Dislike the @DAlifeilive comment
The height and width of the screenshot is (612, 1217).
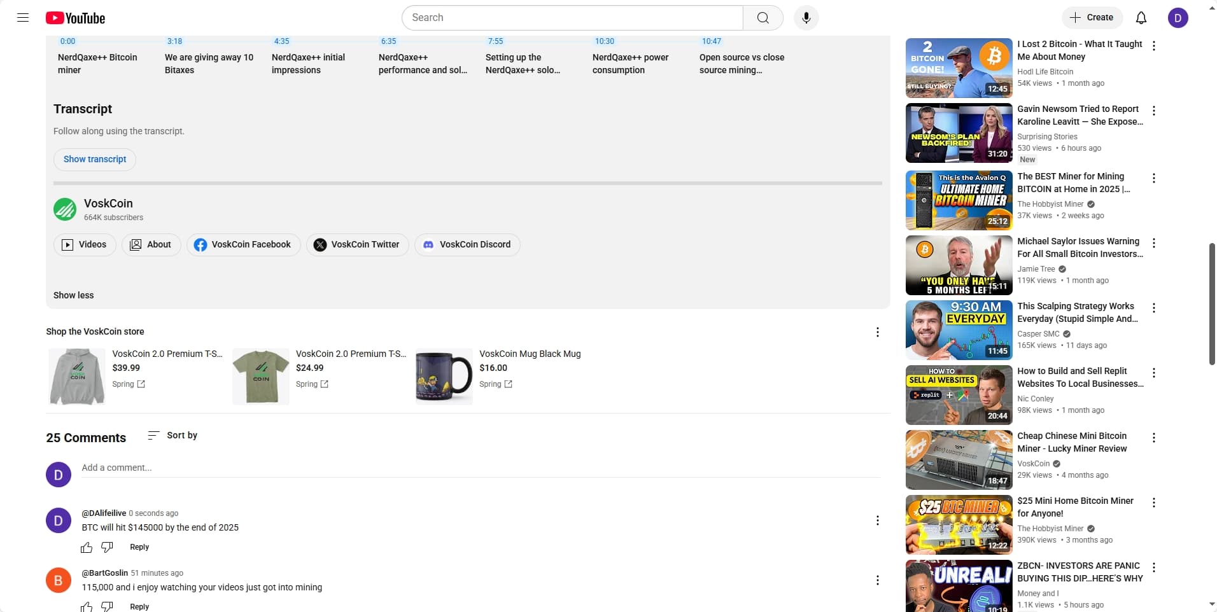[107, 547]
